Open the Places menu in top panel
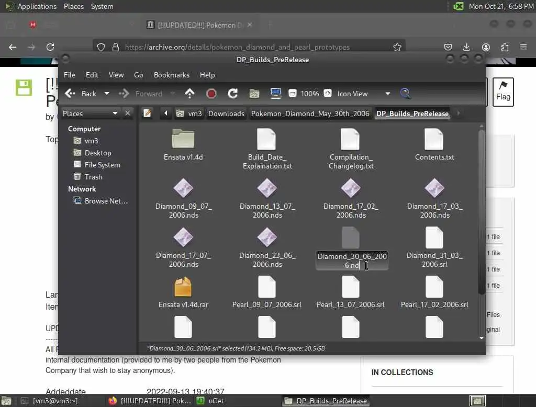 click(x=73, y=6)
